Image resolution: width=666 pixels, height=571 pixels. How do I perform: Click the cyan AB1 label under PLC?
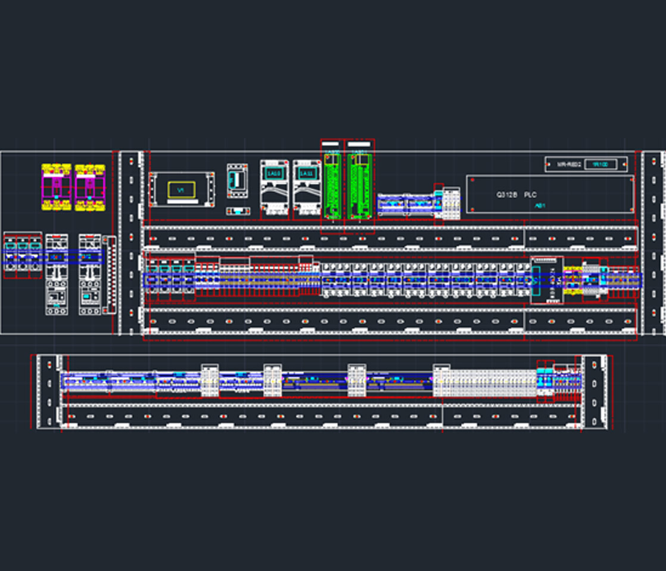pyautogui.click(x=540, y=205)
